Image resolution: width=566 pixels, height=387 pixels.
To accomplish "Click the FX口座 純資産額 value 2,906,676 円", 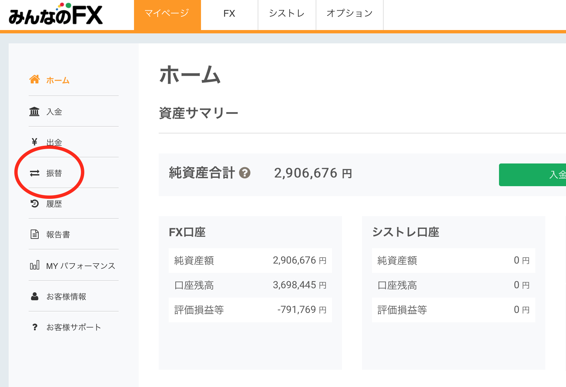I will [x=299, y=260].
